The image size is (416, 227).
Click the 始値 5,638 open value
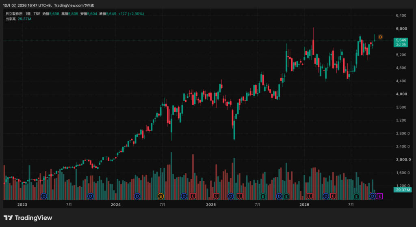[51, 14]
